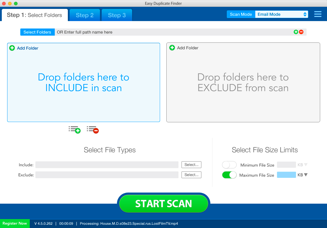Open the Email Mode scan mode dropdown
The height and width of the screenshot is (228, 327).
pyautogui.click(x=281, y=14)
